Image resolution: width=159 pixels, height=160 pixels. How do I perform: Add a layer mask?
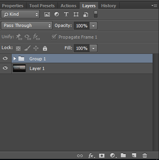[x=102, y=156]
